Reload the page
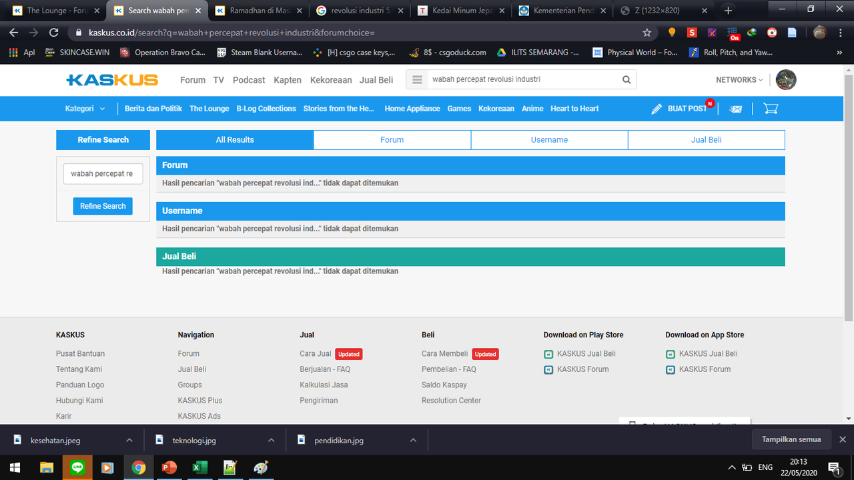 (x=54, y=32)
